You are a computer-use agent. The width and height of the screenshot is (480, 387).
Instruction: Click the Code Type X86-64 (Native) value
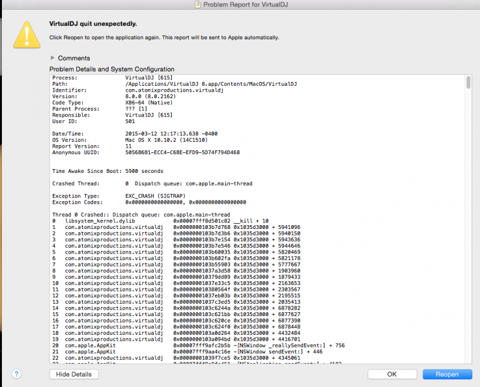click(x=149, y=103)
